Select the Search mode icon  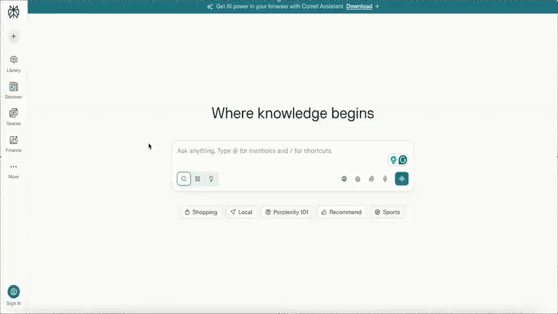coord(184,179)
